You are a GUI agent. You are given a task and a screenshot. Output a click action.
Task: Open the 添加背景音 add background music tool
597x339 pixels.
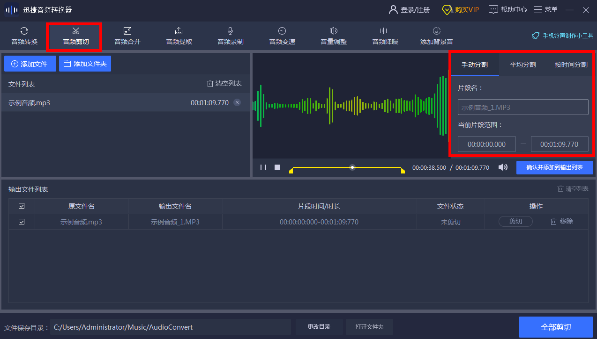tap(436, 36)
